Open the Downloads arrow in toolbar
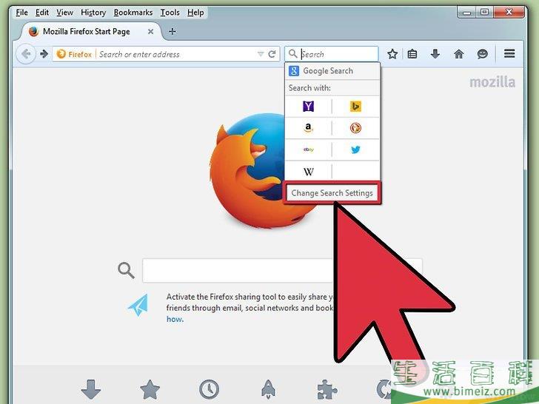 (435, 54)
